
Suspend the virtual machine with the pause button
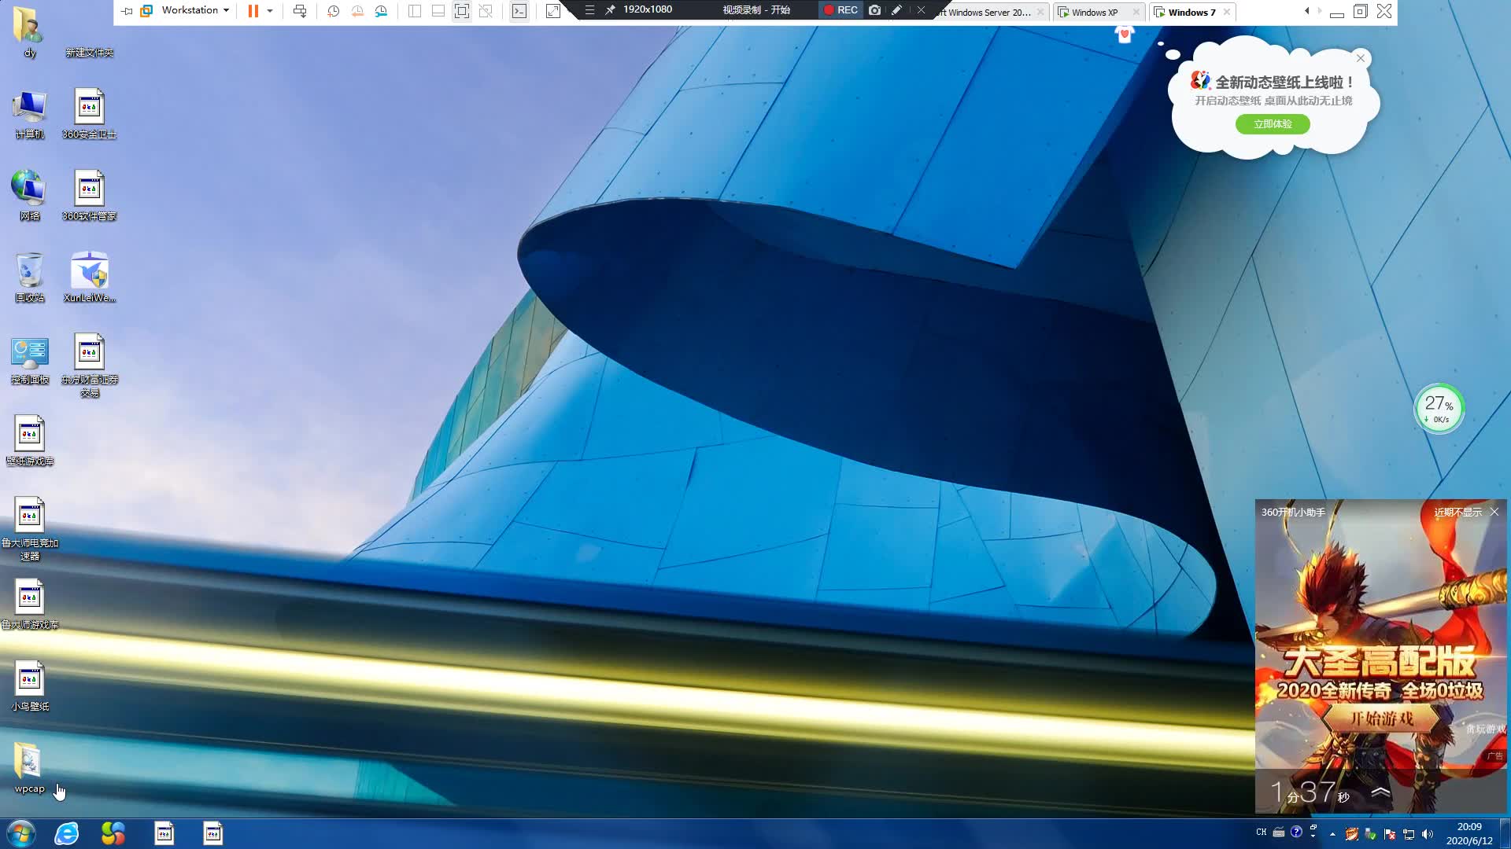[252, 11]
